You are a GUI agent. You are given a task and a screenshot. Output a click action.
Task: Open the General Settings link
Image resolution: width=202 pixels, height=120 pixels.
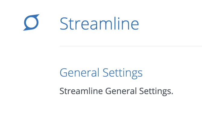pyautogui.click(x=101, y=73)
